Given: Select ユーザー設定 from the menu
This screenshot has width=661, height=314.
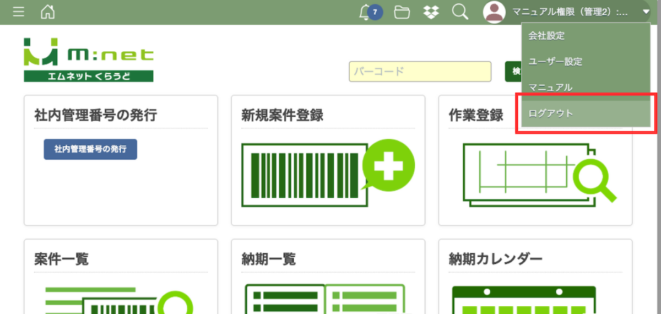Looking at the screenshot, I should tap(555, 62).
